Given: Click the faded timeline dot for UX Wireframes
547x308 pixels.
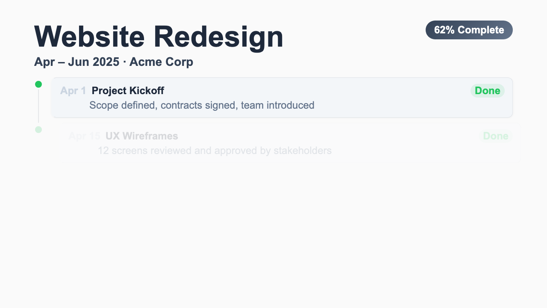Looking at the screenshot, I should 38,130.
